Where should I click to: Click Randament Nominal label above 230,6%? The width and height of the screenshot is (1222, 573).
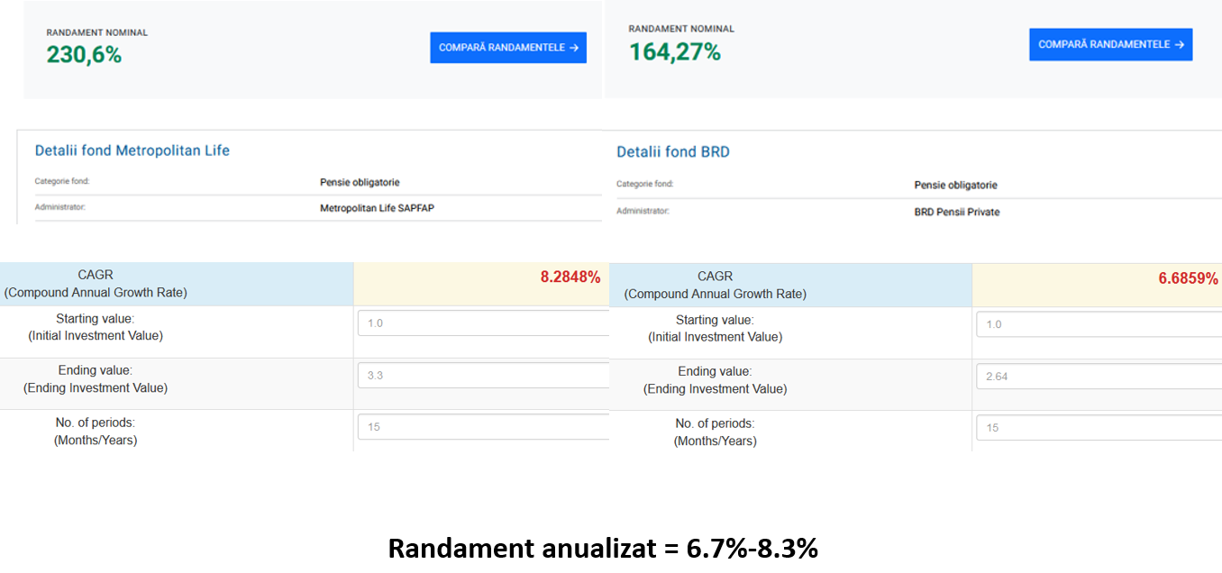tap(97, 32)
